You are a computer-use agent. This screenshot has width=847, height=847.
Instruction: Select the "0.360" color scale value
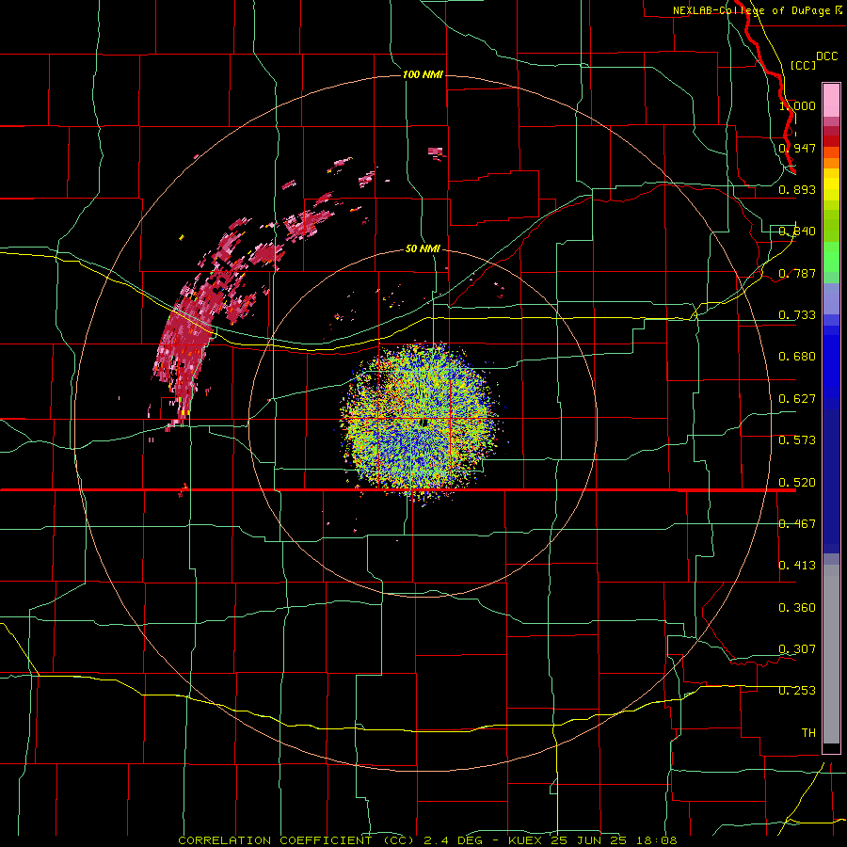[x=797, y=608]
